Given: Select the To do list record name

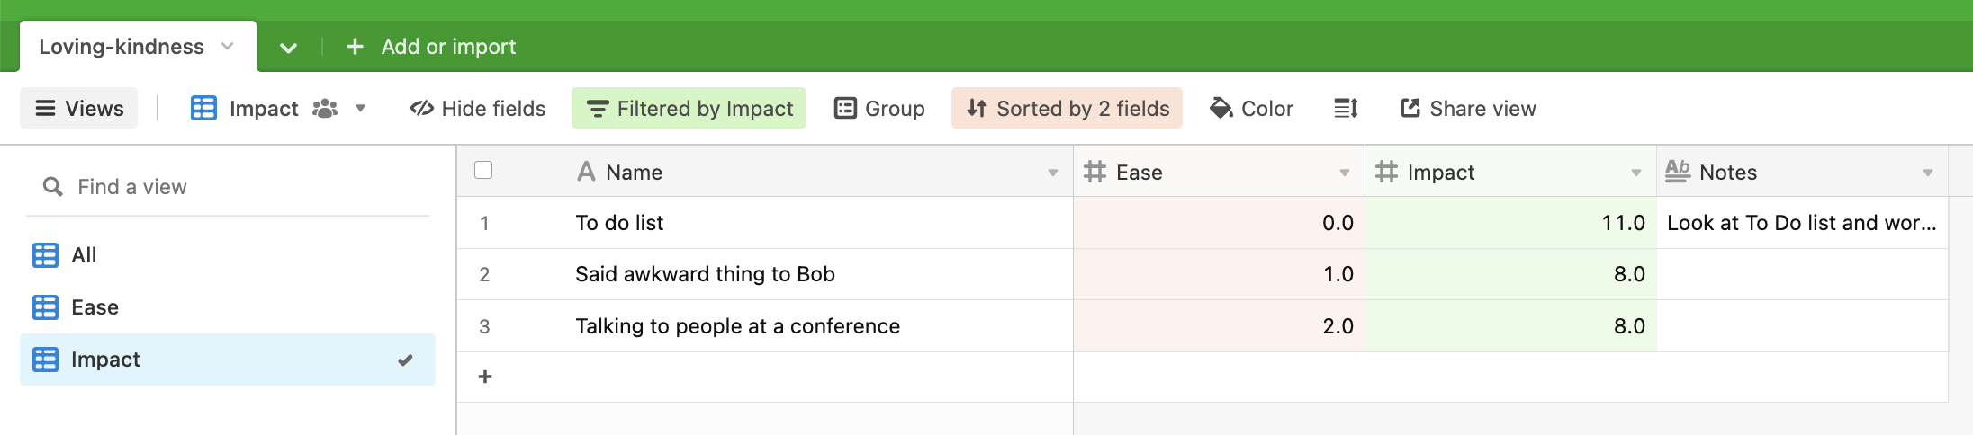Looking at the screenshot, I should 619,223.
